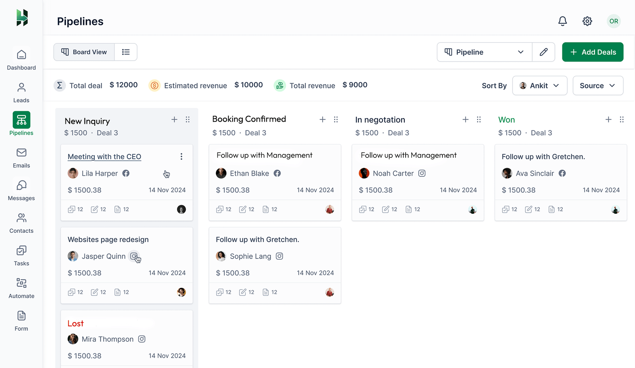
Task: Open the Automate section
Action: click(21, 288)
